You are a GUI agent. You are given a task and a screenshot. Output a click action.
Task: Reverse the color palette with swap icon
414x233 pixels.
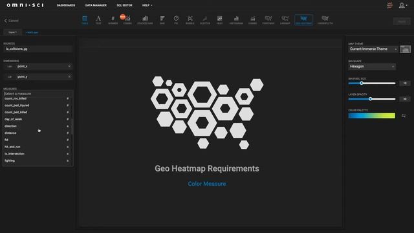pos(404,116)
